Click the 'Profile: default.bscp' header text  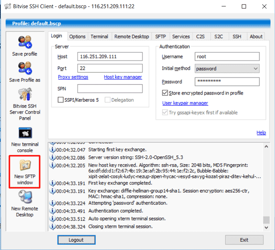click(37, 23)
